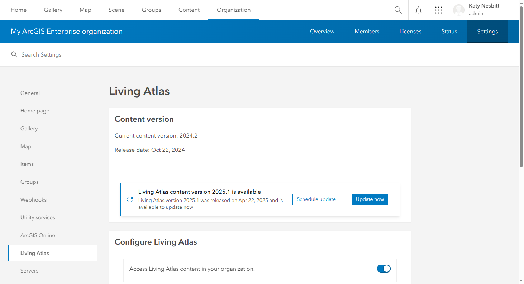Select Scene in the top menu
This screenshot has width=524, height=284.
point(116,10)
